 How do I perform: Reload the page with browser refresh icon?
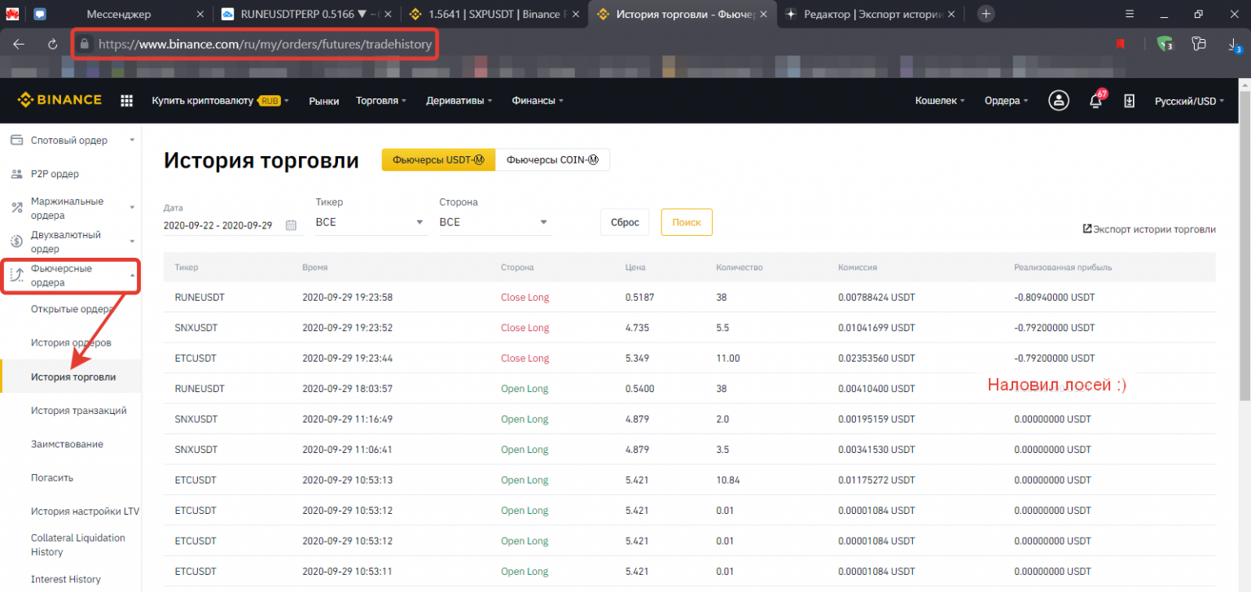pyautogui.click(x=53, y=45)
